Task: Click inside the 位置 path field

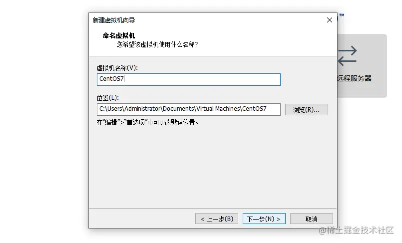Action: point(188,109)
